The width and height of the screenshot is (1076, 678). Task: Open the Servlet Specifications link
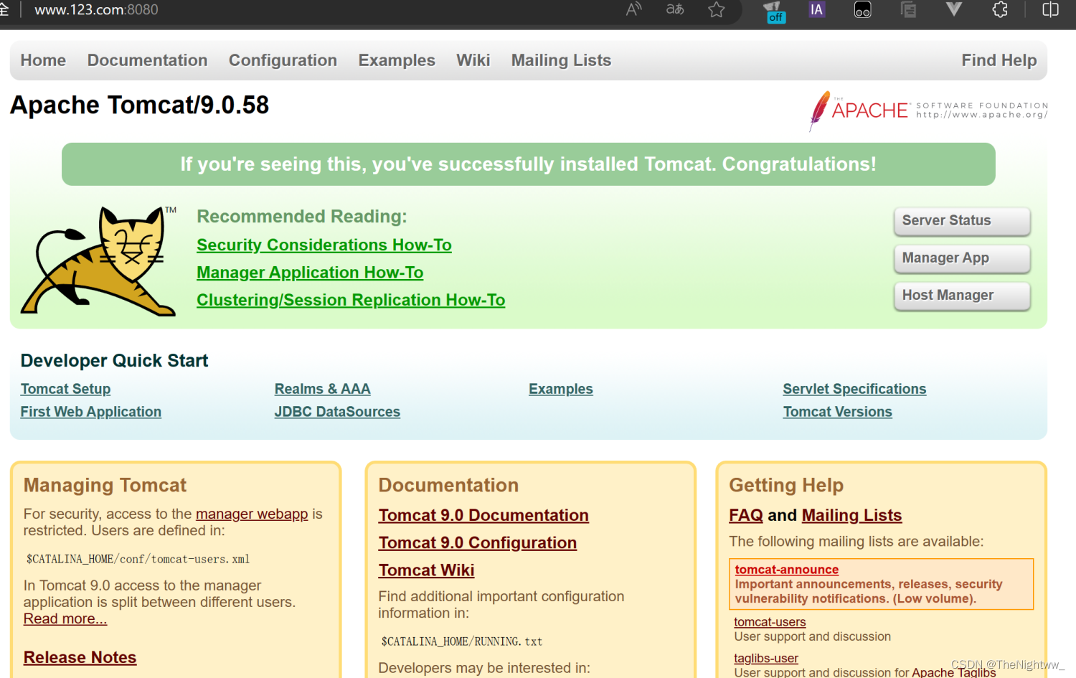tap(854, 389)
